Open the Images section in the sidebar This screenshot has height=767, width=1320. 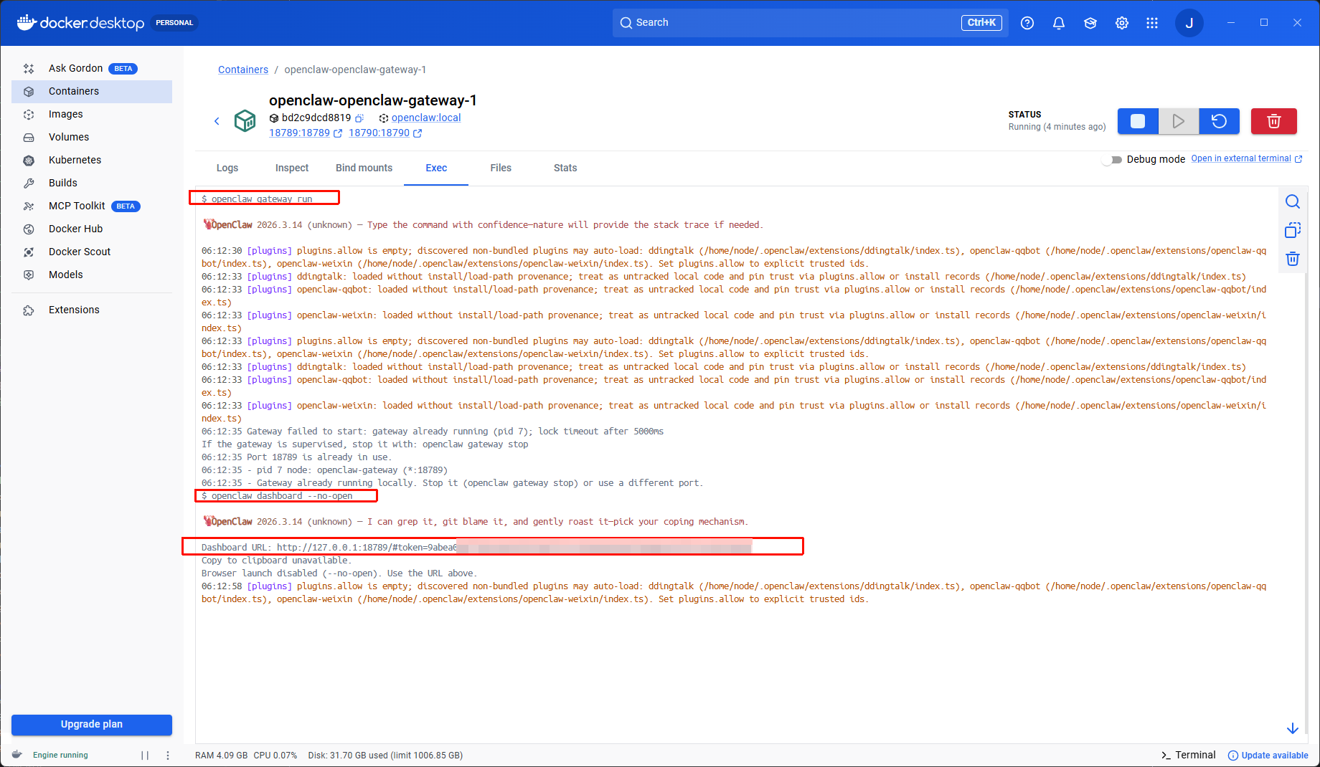pyautogui.click(x=92, y=114)
